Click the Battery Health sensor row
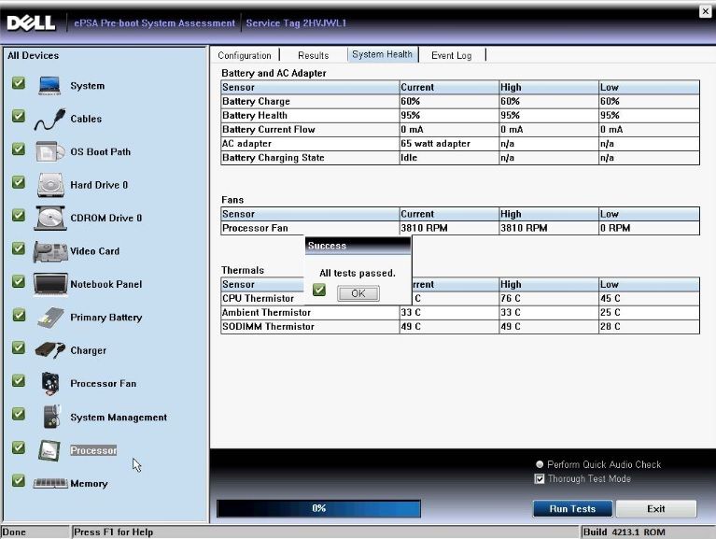 click(x=460, y=116)
